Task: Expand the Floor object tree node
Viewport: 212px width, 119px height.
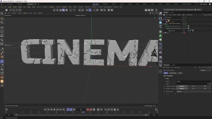Action: tap(164, 33)
